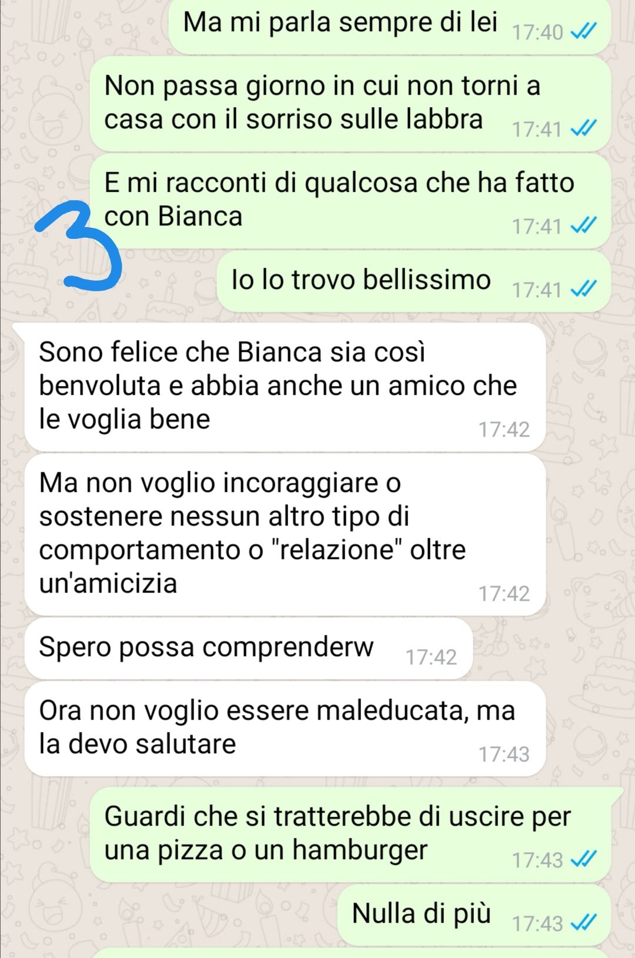Tap read receipt ticks on 'Ma mi parla sempre di lei'
This screenshot has height=958, width=635.
point(584,31)
